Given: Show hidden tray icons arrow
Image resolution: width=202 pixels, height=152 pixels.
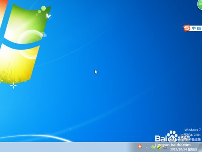Looking at the screenshot, I should pyautogui.click(x=147, y=147).
